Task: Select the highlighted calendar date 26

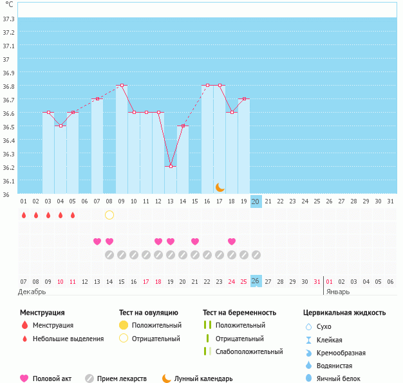Action: (x=256, y=281)
